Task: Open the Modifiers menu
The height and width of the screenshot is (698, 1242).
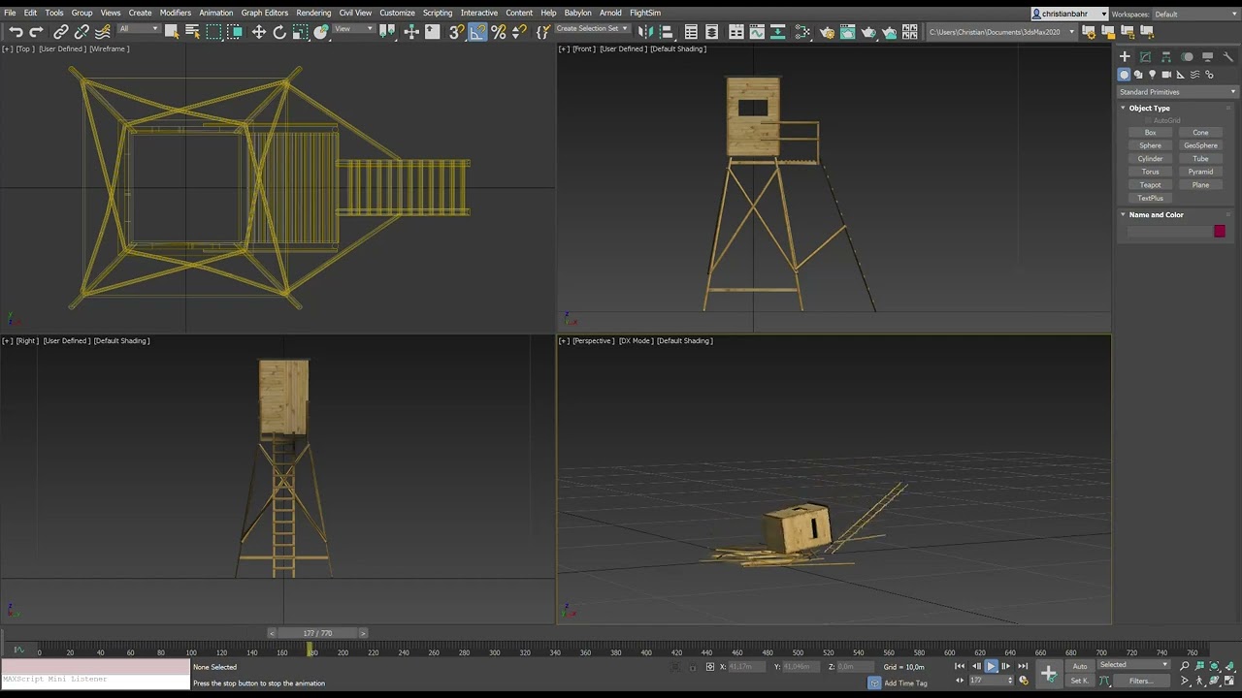Action: click(x=175, y=13)
